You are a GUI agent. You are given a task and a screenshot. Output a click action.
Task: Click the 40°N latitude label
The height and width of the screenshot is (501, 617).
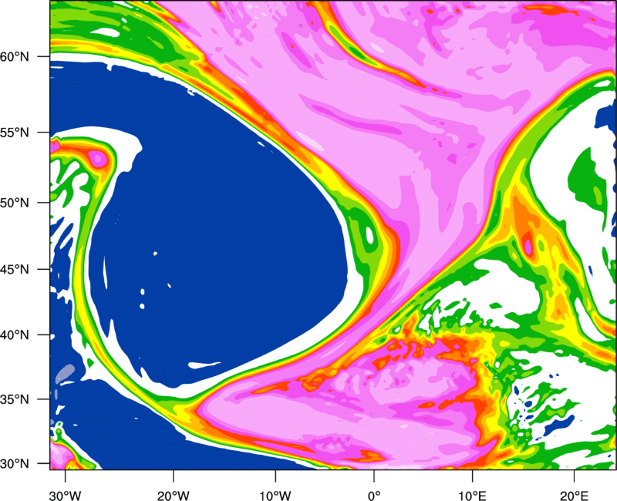pyautogui.click(x=15, y=335)
